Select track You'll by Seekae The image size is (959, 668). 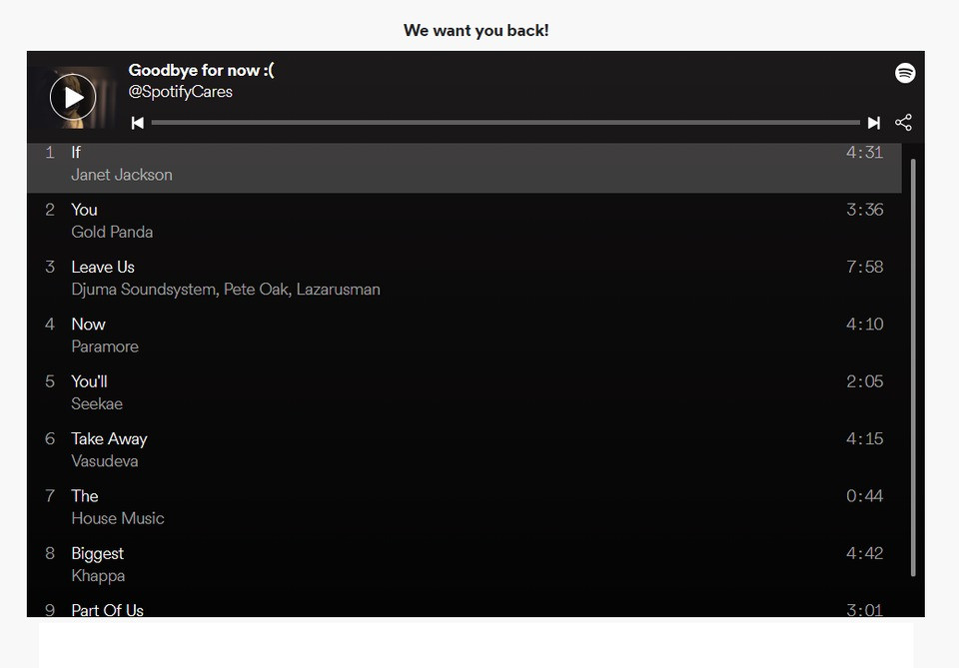[x=465, y=393]
